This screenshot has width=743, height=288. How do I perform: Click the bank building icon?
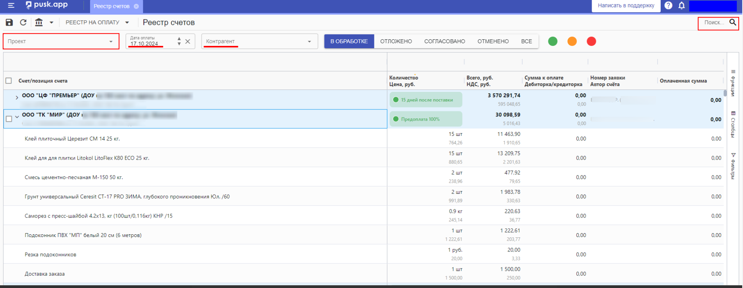pyautogui.click(x=39, y=23)
